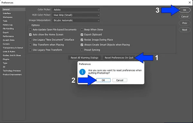
Task: Select the 3D preferences category
Action: tap(4, 67)
